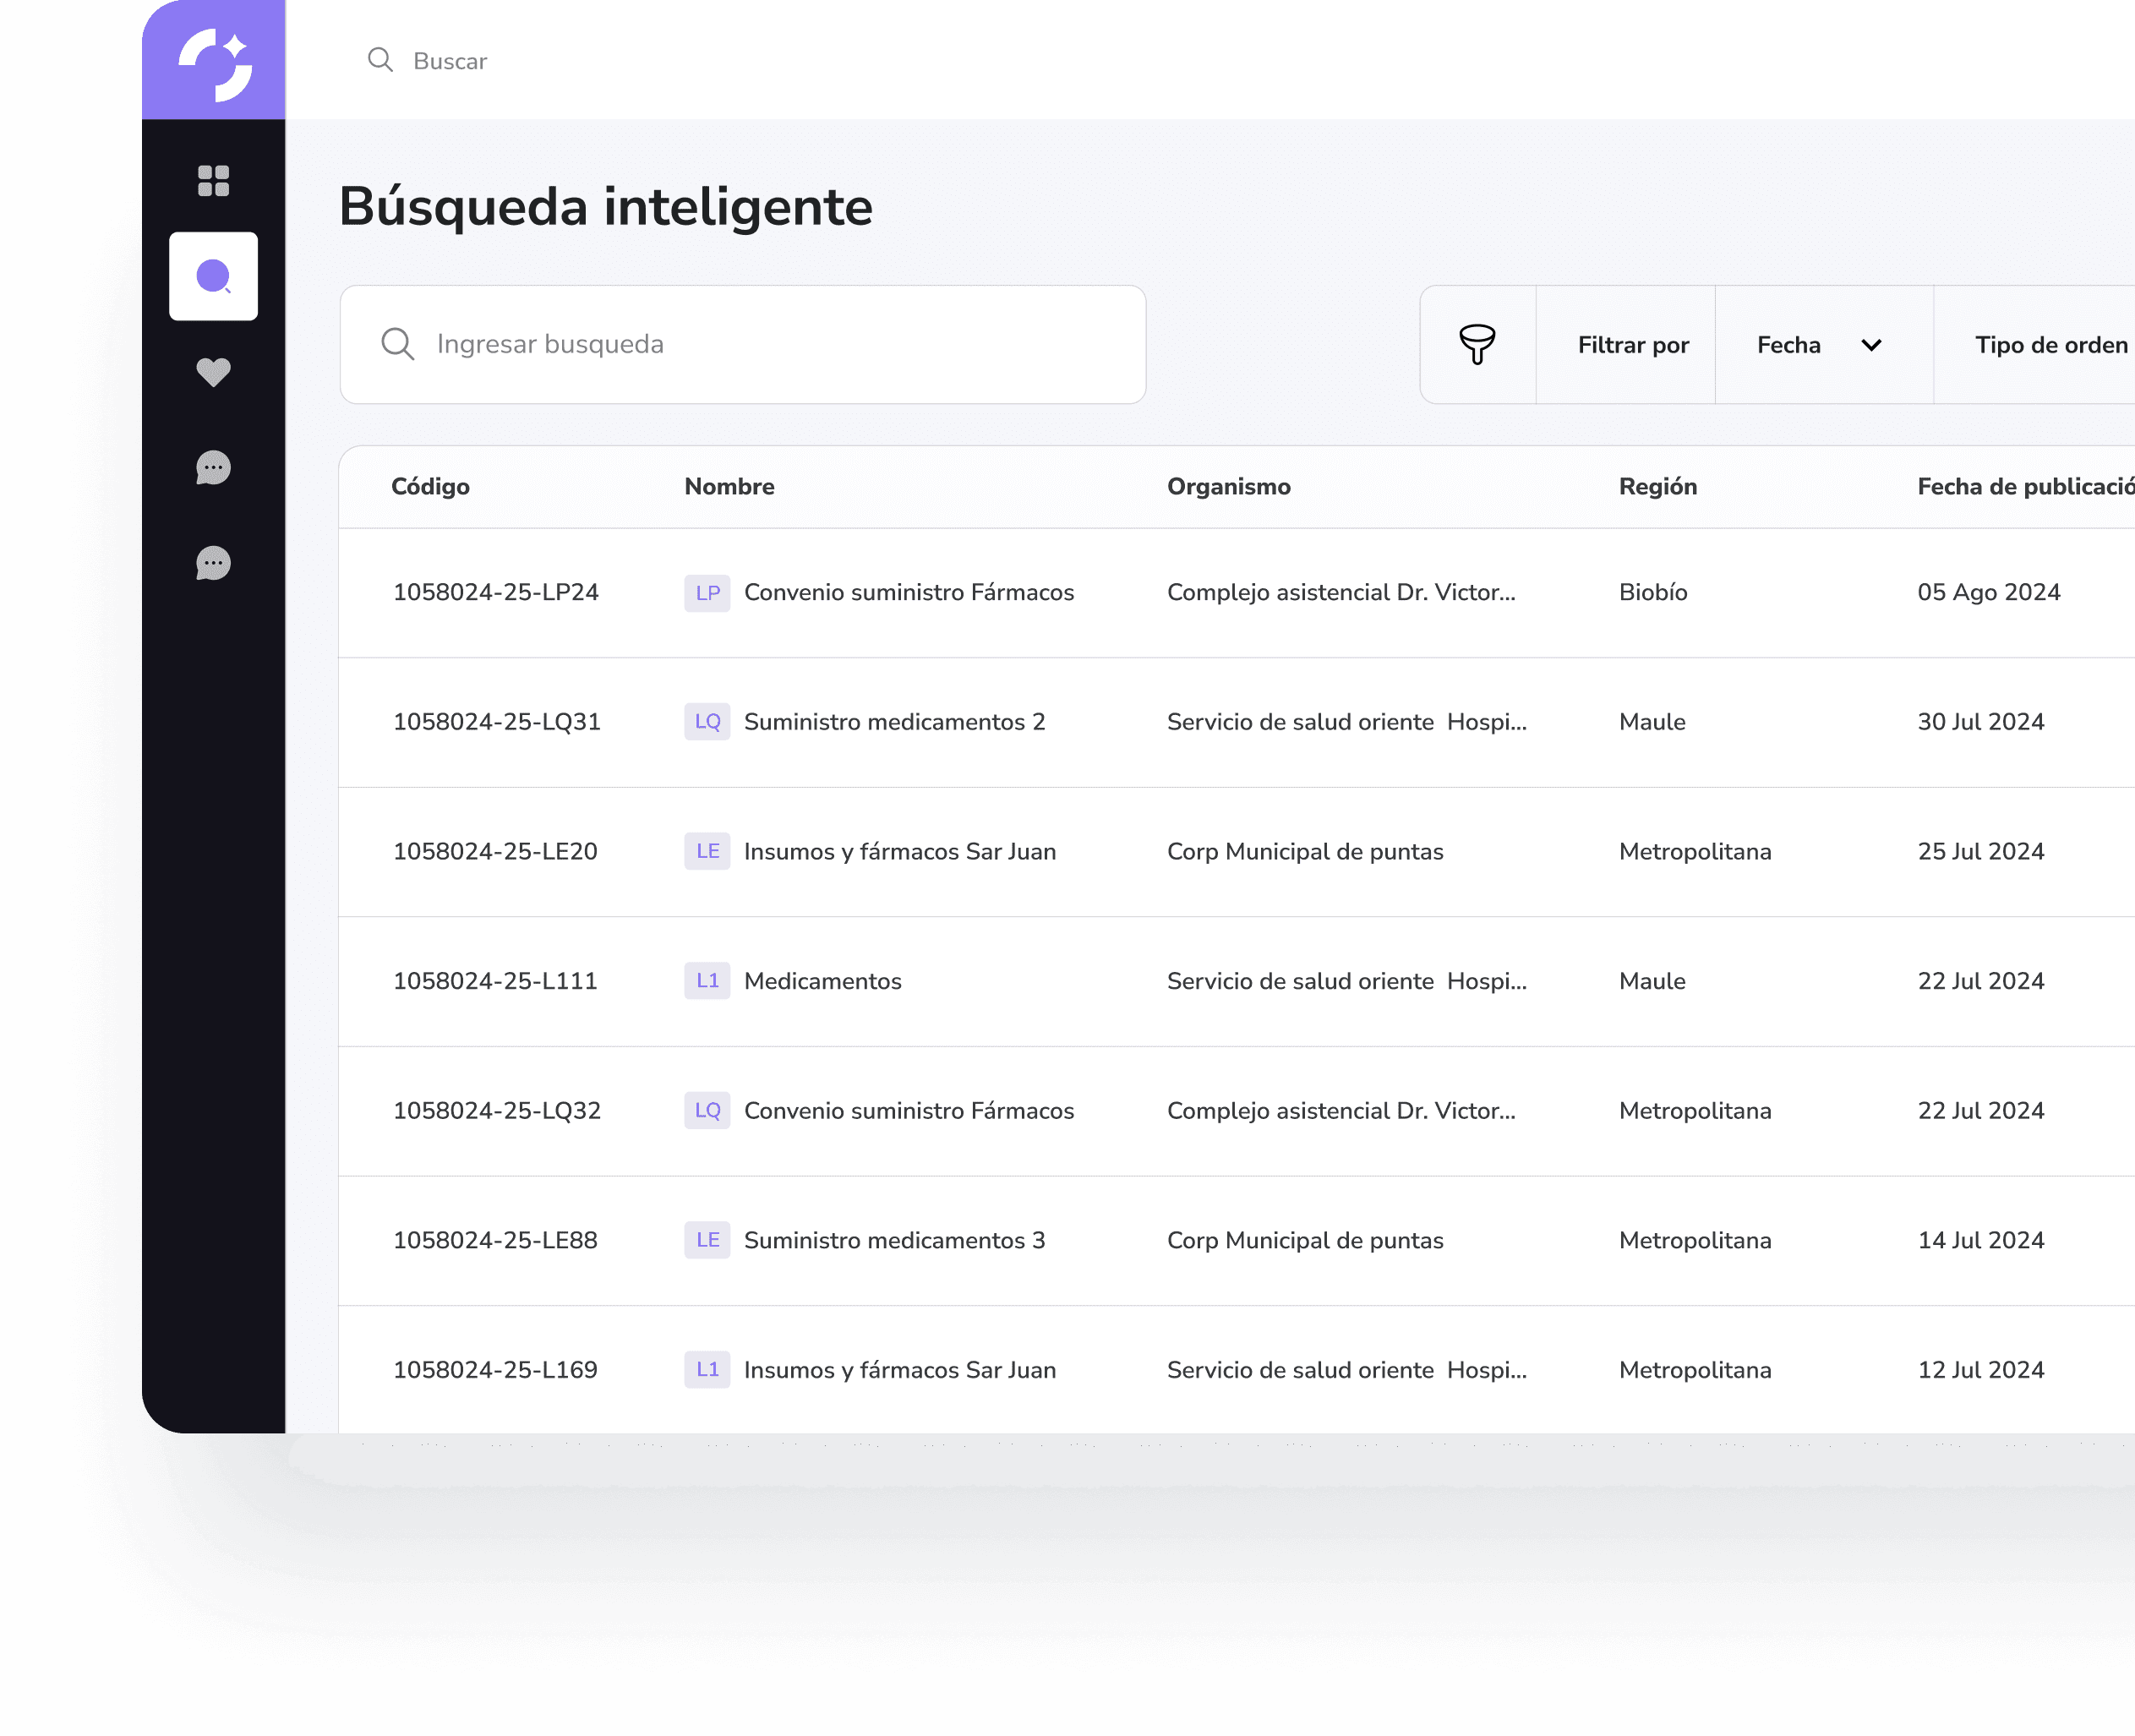The width and height of the screenshot is (2135, 1736).
Task: Click the funnel filter icon
Action: pyautogui.click(x=1477, y=344)
